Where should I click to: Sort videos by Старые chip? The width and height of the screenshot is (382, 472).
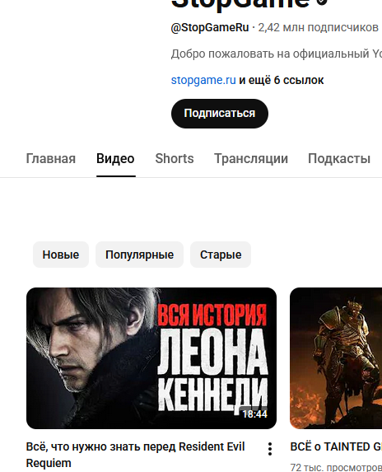click(221, 255)
